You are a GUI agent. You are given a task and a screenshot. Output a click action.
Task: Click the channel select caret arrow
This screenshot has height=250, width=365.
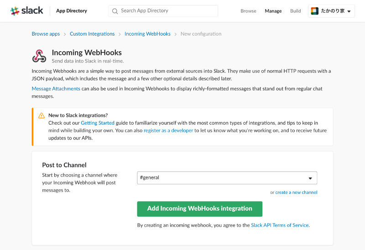click(310, 178)
